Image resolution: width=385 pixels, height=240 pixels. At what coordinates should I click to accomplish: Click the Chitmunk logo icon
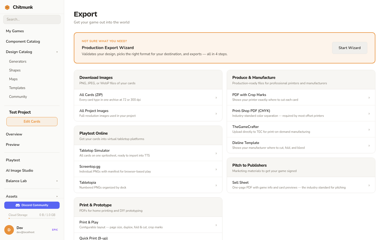(7, 7)
